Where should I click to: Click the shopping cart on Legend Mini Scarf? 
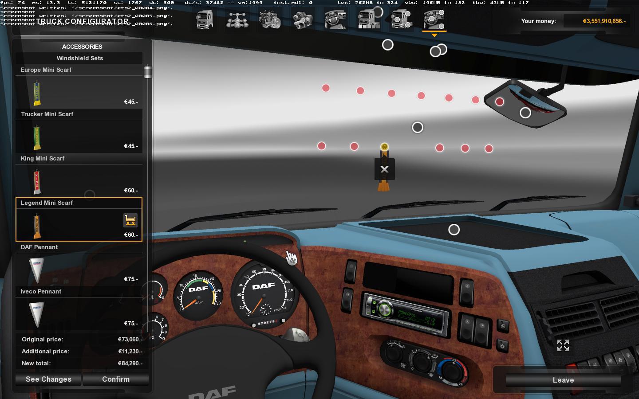130,220
